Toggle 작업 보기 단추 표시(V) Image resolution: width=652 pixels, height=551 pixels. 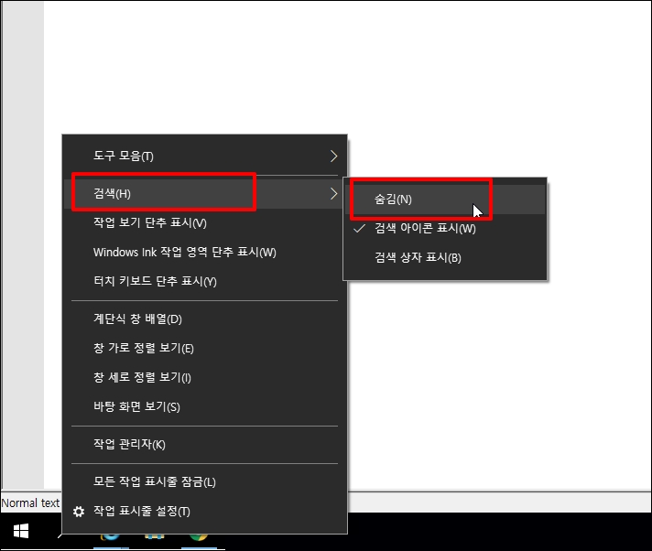point(204,223)
